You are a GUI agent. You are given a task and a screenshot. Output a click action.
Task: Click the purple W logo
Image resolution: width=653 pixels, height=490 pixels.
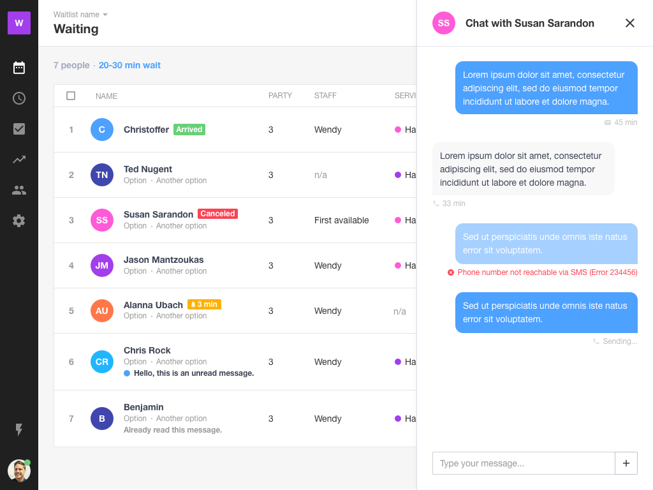tap(19, 23)
